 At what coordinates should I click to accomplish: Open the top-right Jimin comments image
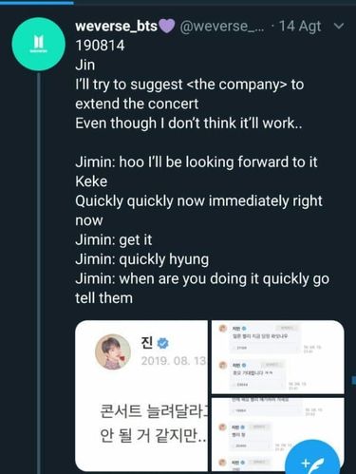(x=277, y=357)
